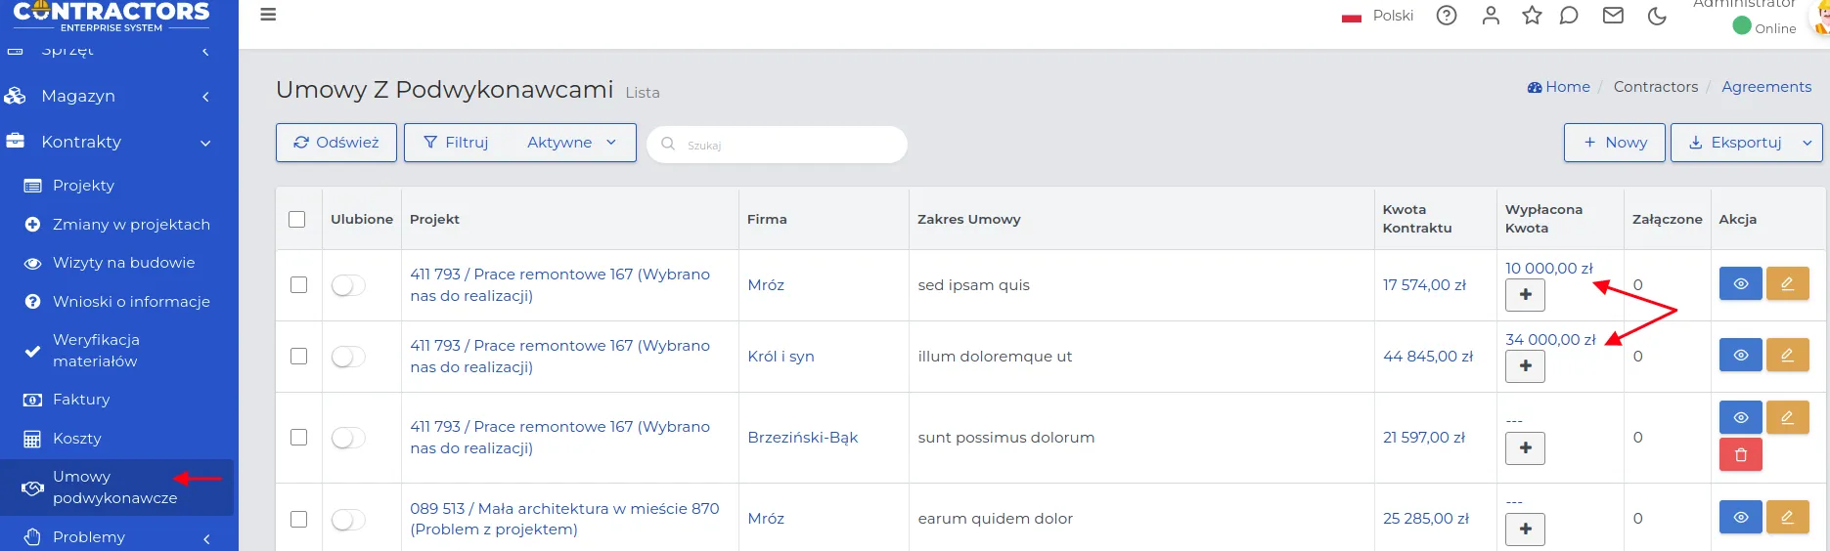1830x551 pixels.
Task: Click into the Szukaj search field
Action: click(x=777, y=145)
